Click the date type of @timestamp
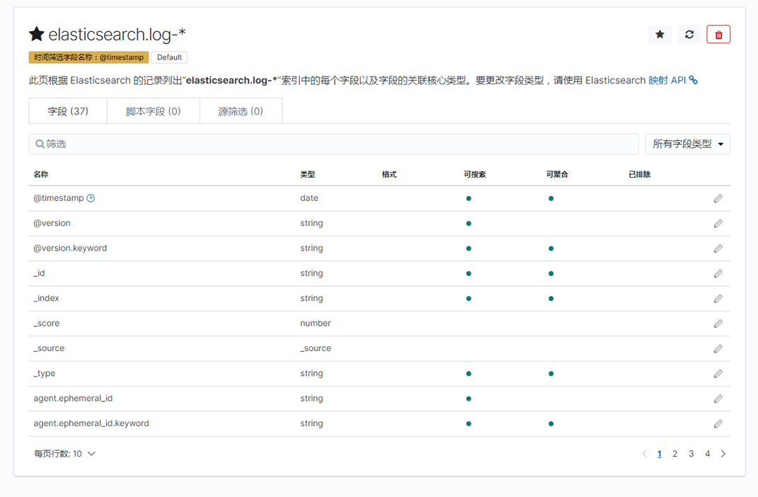 pos(309,198)
